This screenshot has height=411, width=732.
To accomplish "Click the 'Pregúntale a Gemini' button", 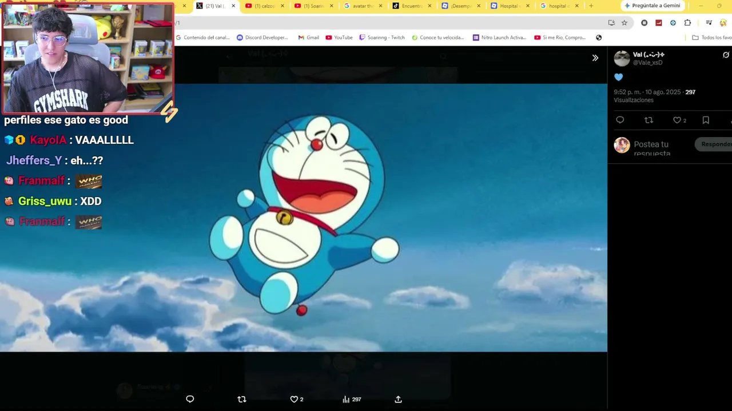I will pyautogui.click(x=653, y=6).
